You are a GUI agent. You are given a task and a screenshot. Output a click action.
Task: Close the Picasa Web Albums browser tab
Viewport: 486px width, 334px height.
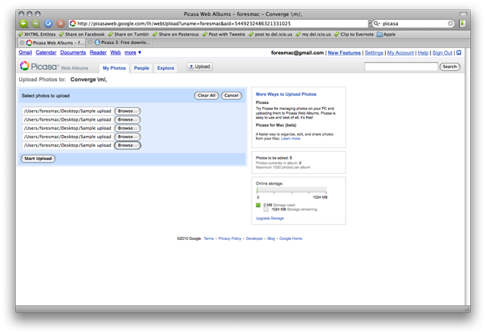pyautogui.click(x=22, y=43)
